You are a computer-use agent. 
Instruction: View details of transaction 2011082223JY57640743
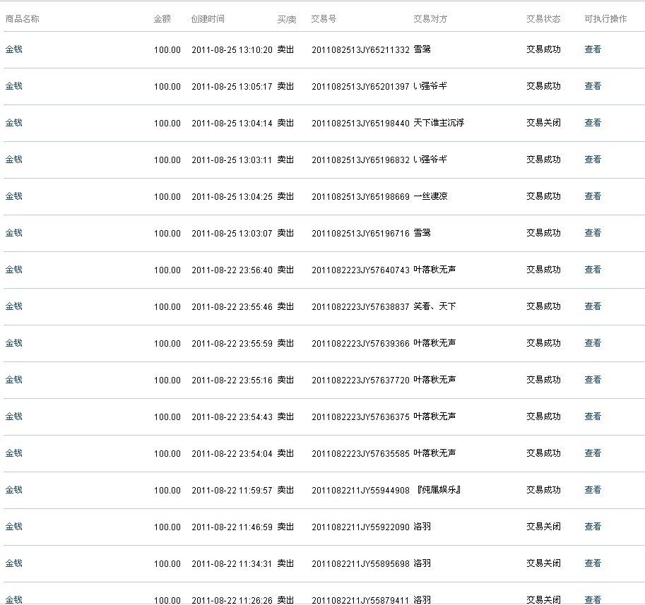point(592,270)
